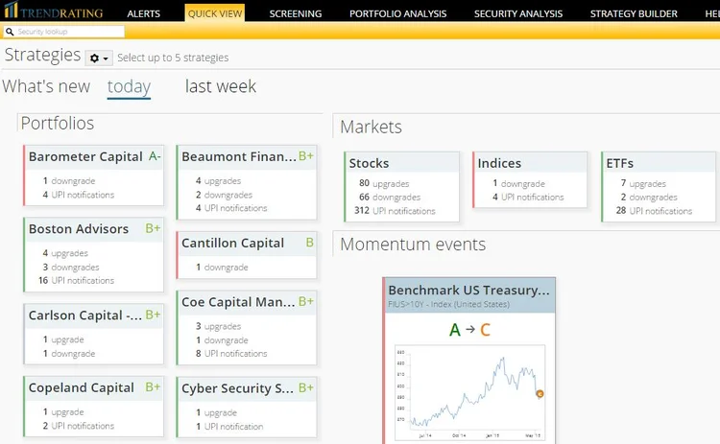Open the Stocks market card
Image resolution: width=720 pixels, height=444 pixels.
(x=402, y=187)
